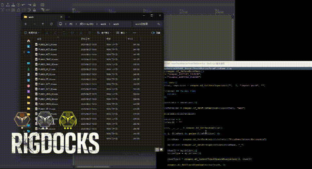Click the share icon in Explorer toolbar
This screenshot has height=169, width=312.
81,33
